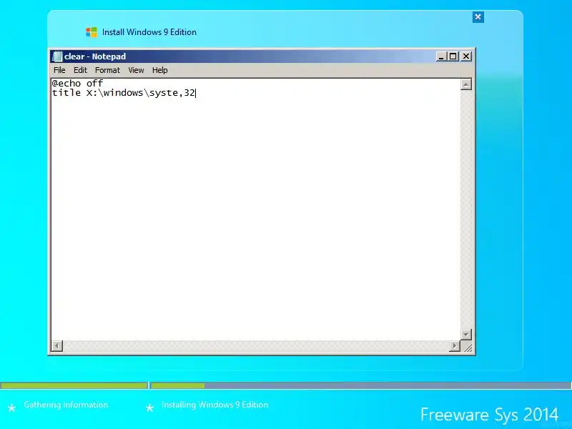572x429 pixels.
Task: Click the vertical scrollbar up arrow
Action: tap(466, 84)
